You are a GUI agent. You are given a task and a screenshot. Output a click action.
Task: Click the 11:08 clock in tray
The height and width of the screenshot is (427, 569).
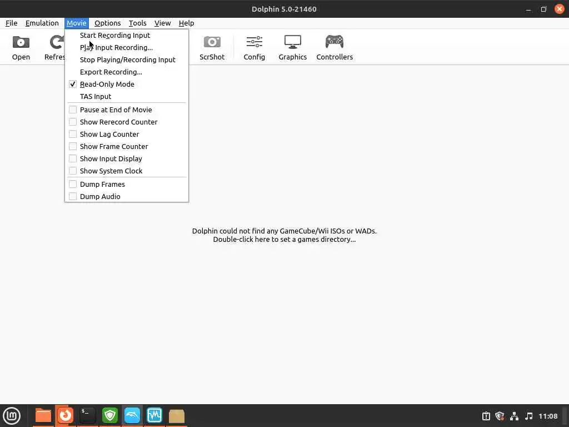[548, 416]
